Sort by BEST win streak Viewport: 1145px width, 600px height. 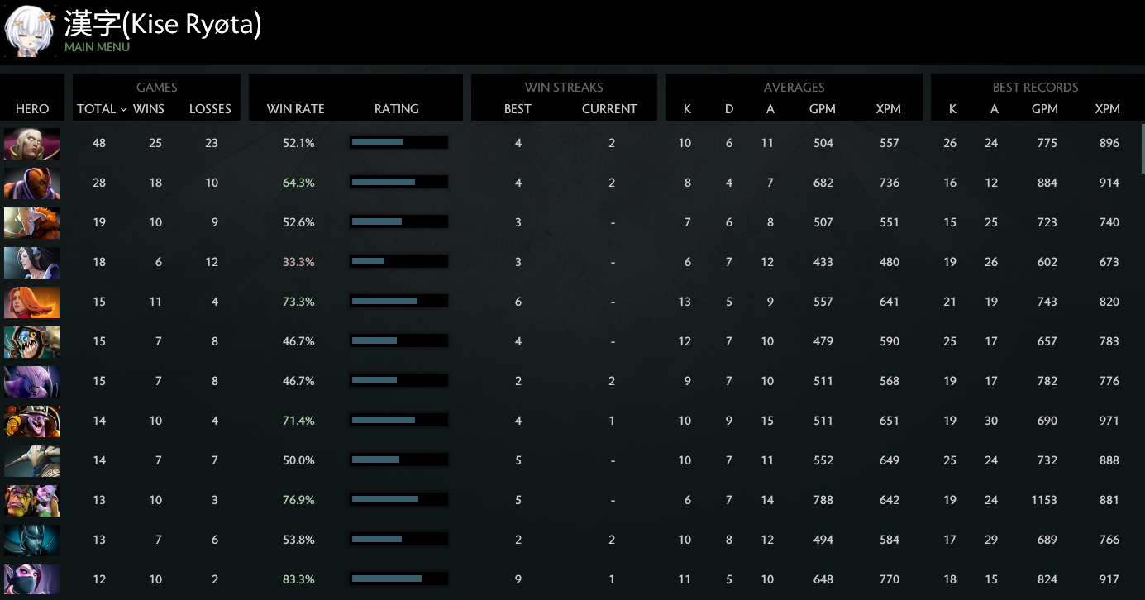click(x=517, y=108)
